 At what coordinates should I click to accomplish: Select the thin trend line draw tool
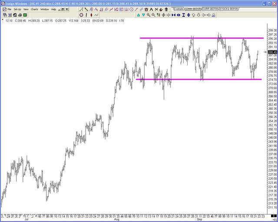(x=81, y=10)
